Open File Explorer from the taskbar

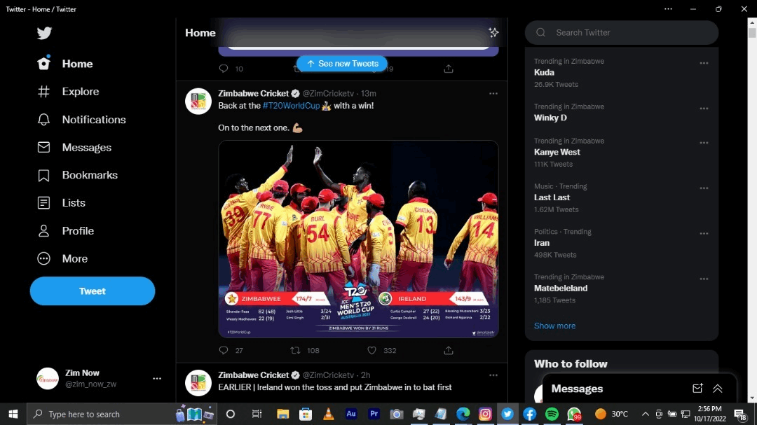coord(282,414)
